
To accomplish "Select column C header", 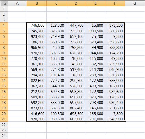I will [56, 3].
